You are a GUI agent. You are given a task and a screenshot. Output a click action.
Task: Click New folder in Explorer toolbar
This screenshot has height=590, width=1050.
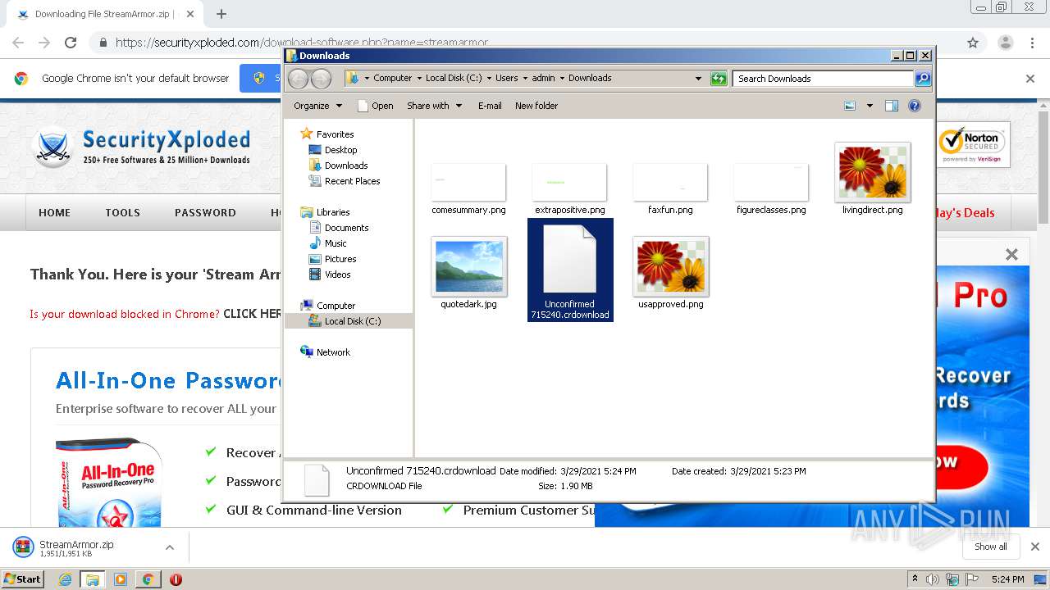click(x=536, y=106)
